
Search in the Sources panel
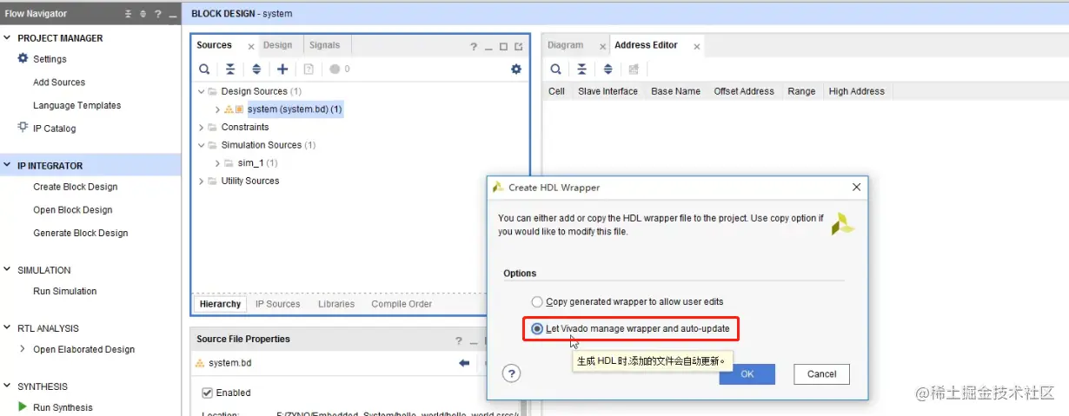[x=204, y=69]
